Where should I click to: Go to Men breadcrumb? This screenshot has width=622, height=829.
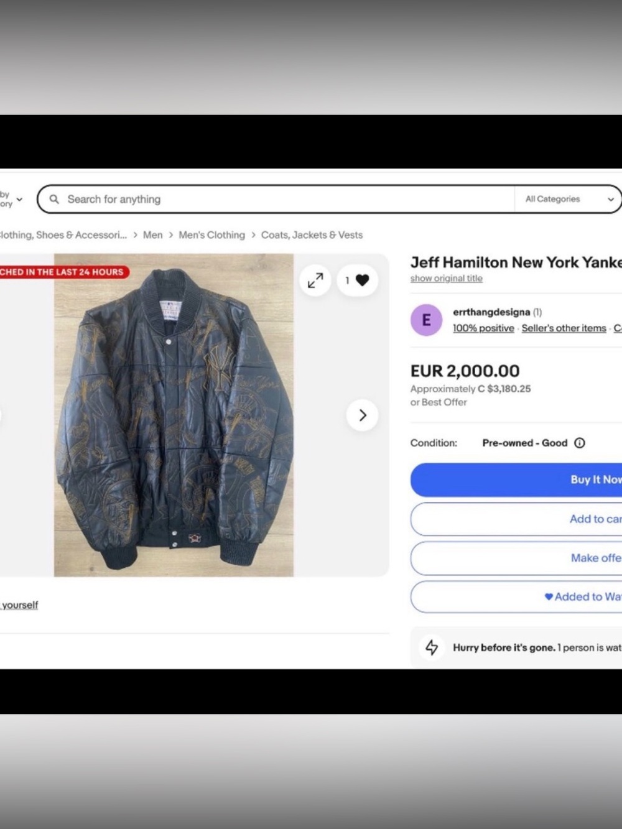152,235
